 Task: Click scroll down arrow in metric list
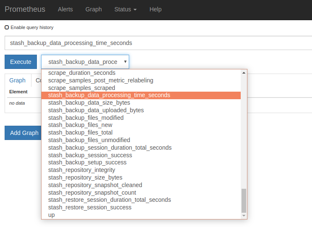click(x=244, y=215)
